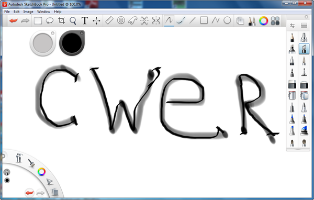
Task: Open Files icon in the lagoon
Action: tap(54, 192)
